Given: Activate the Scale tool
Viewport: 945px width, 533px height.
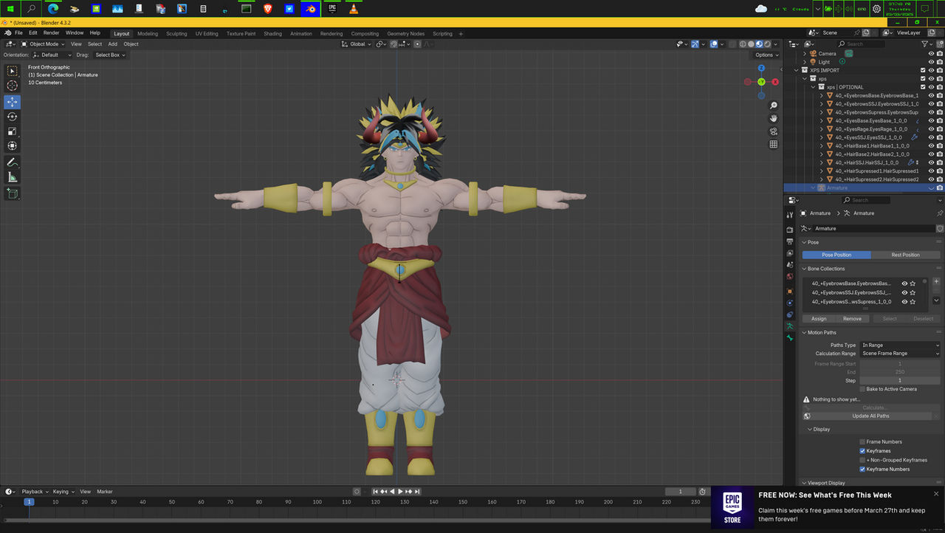Looking at the screenshot, I should click(x=12, y=131).
